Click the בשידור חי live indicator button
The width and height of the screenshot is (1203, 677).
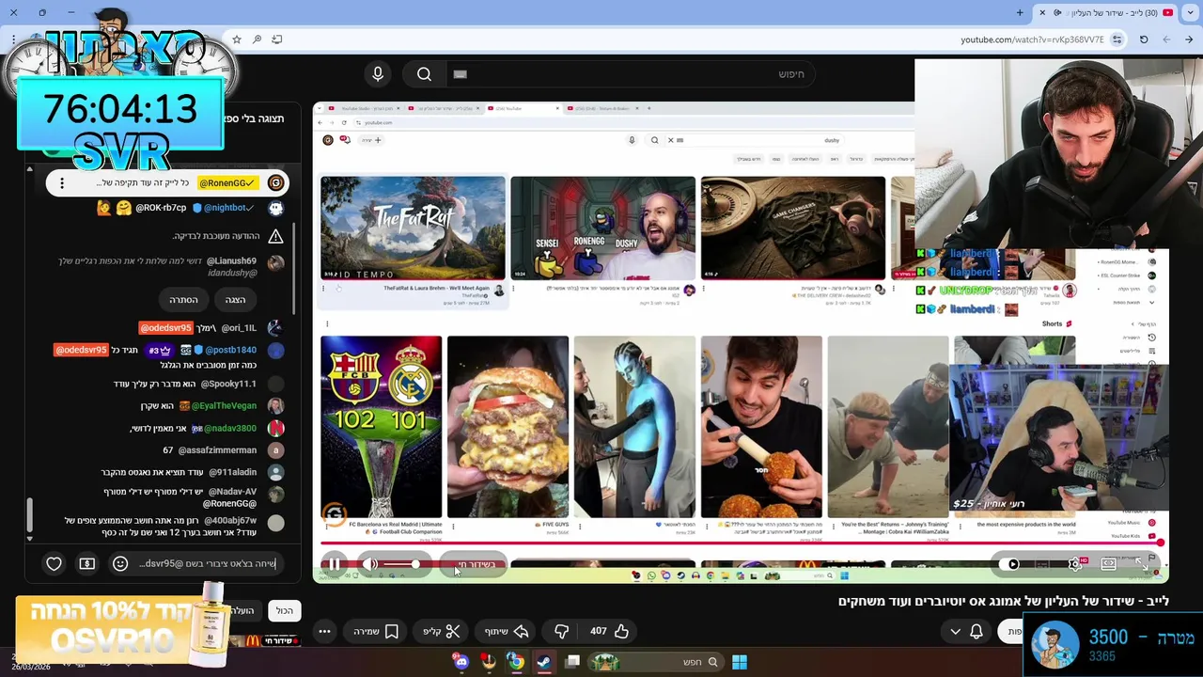pos(475,564)
